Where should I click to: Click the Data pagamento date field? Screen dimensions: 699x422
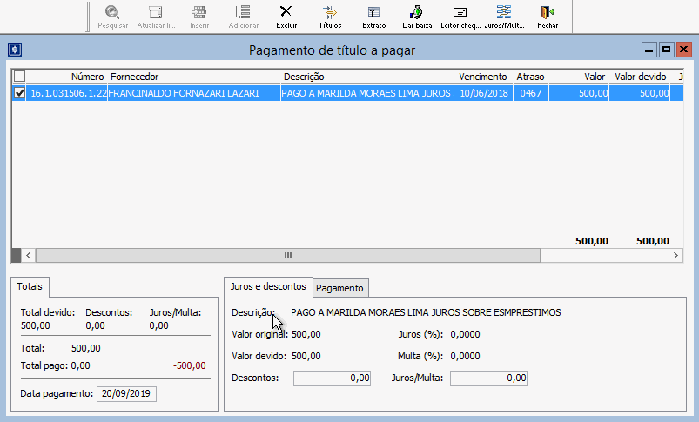pyautogui.click(x=126, y=394)
